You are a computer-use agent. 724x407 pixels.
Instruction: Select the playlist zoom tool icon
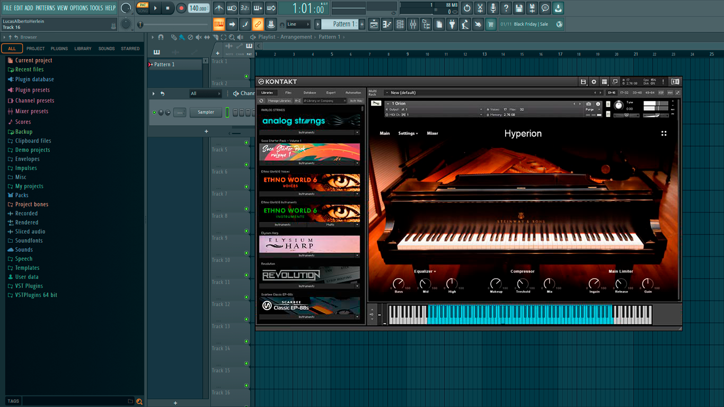point(232,37)
